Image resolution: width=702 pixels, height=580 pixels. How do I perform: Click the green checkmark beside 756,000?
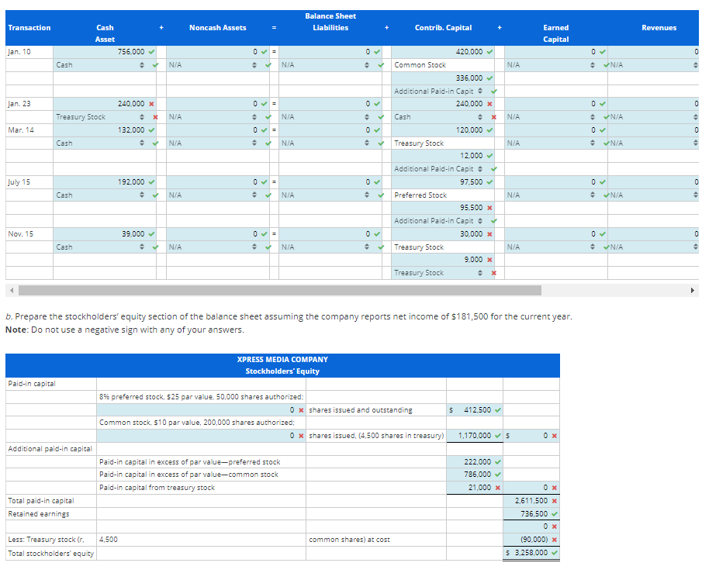click(150, 52)
